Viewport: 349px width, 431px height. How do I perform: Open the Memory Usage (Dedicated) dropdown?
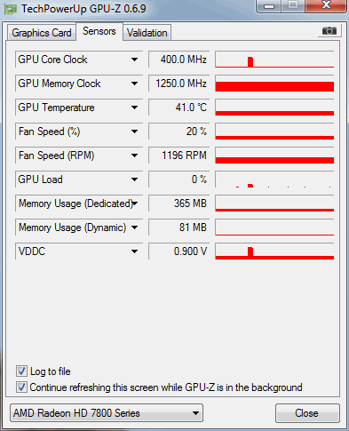coord(135,204)
